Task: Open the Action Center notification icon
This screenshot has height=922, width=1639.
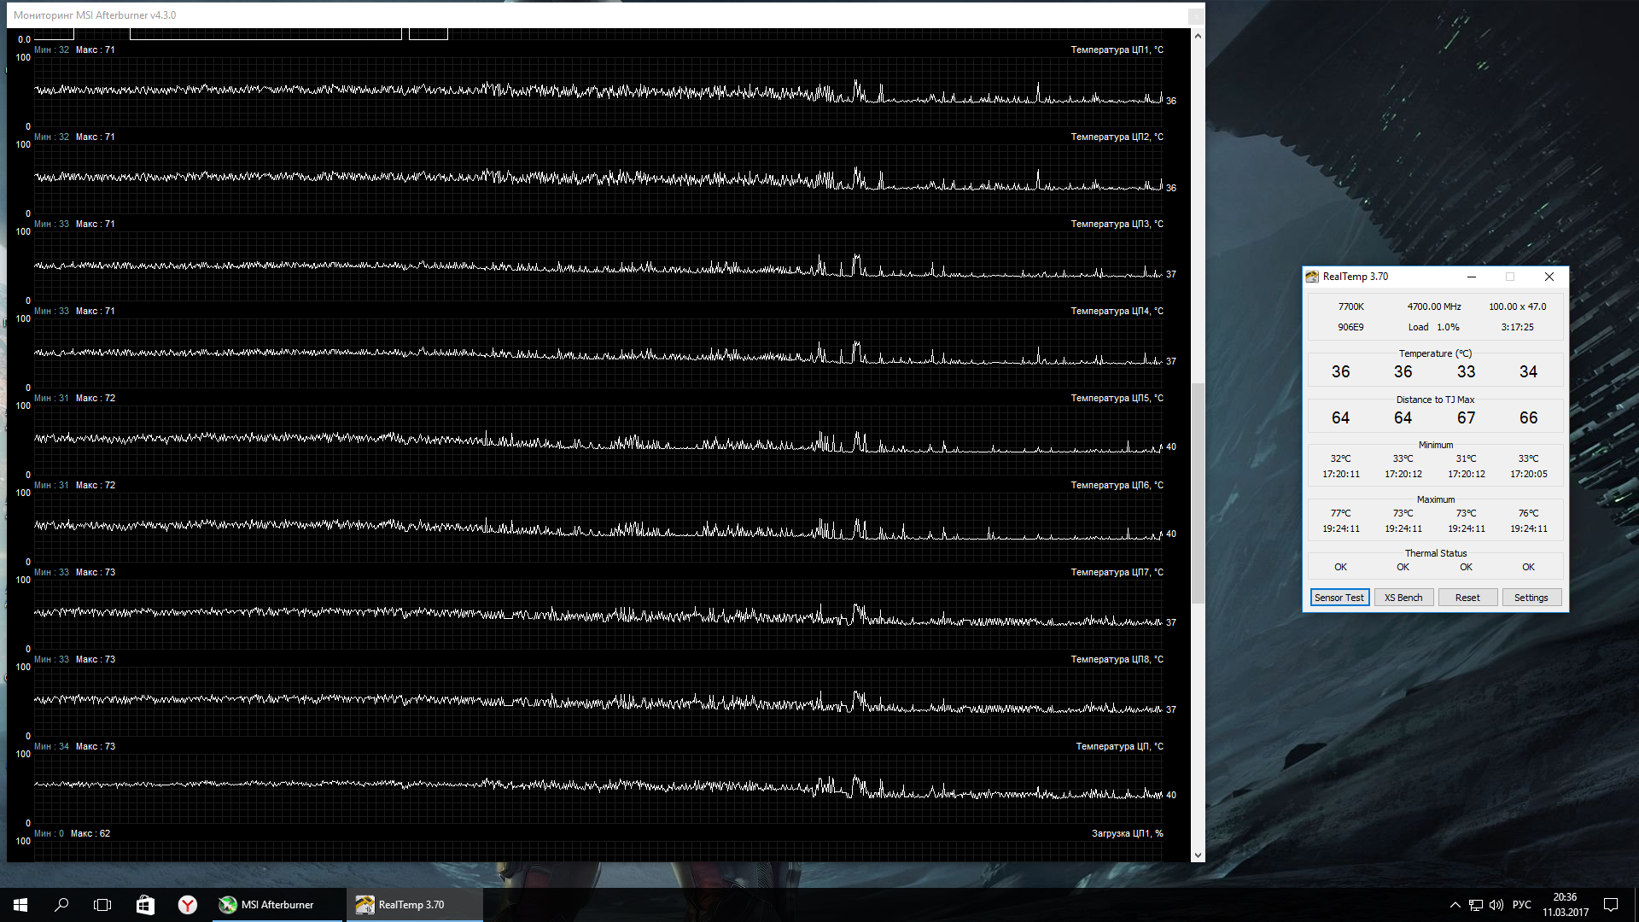Action: pos(1611,905)
